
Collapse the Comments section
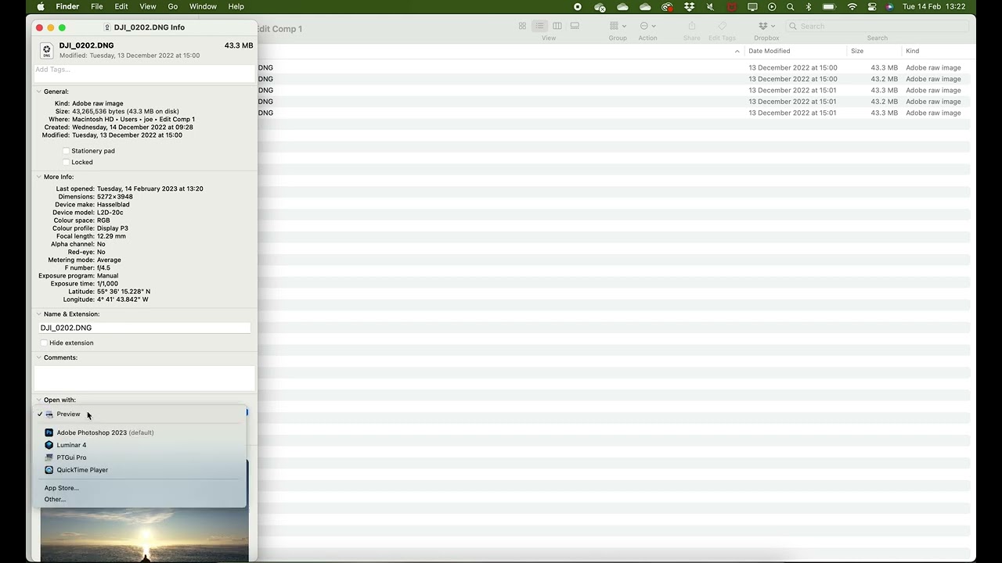click(x=38, y=357)
